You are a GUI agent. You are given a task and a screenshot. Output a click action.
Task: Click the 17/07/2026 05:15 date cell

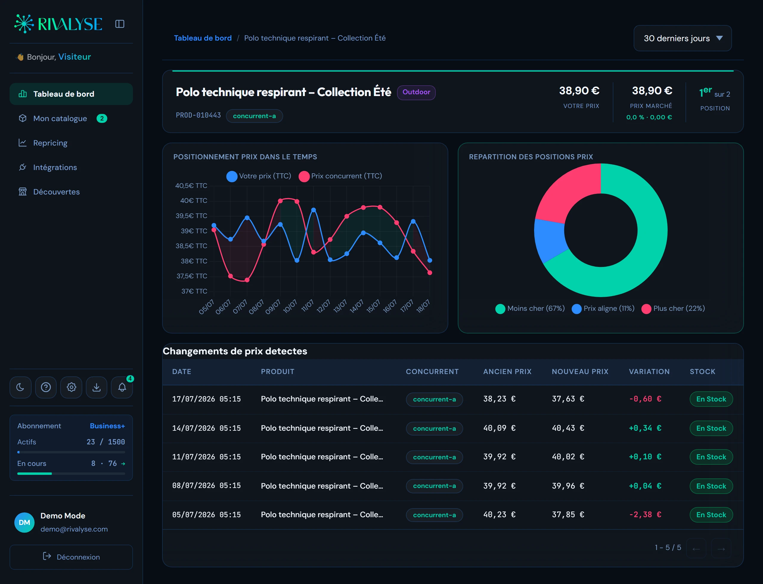[x=207, y=399]
